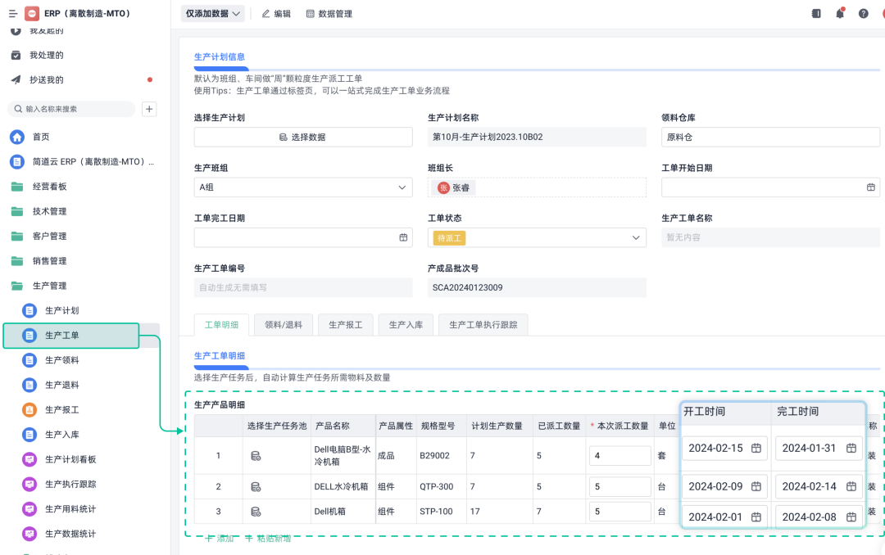Collapse the 生产管理 folder
Viewport: 885px width, 555px height.
tap(49, 286)
